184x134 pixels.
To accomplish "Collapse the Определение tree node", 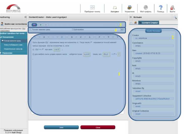I will [x=1, y=37].
